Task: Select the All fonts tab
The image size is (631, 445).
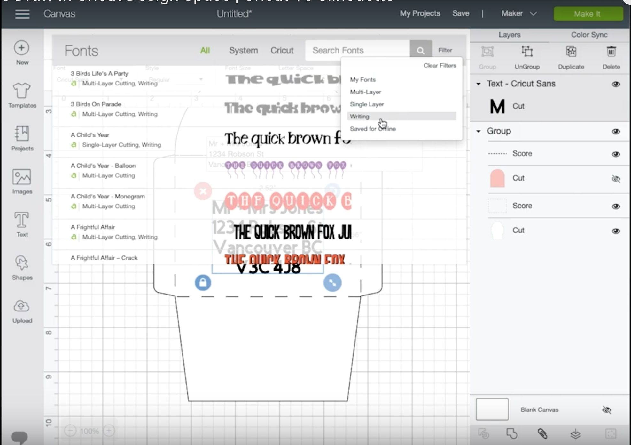Action: pos(205,50)
